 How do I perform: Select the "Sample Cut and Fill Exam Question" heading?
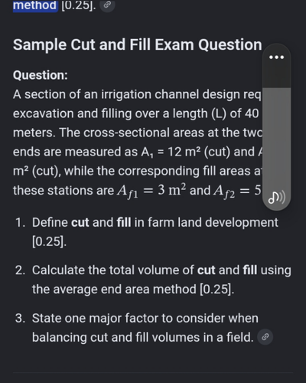point(138,44)
